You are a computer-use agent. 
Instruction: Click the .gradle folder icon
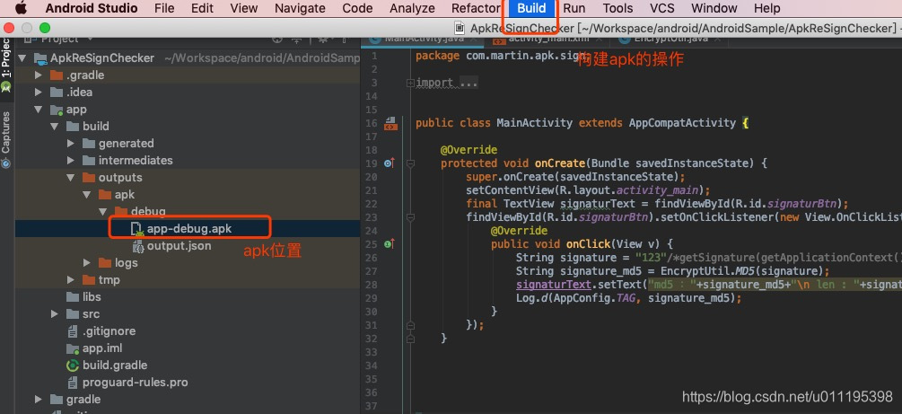[x=57, y=75]
